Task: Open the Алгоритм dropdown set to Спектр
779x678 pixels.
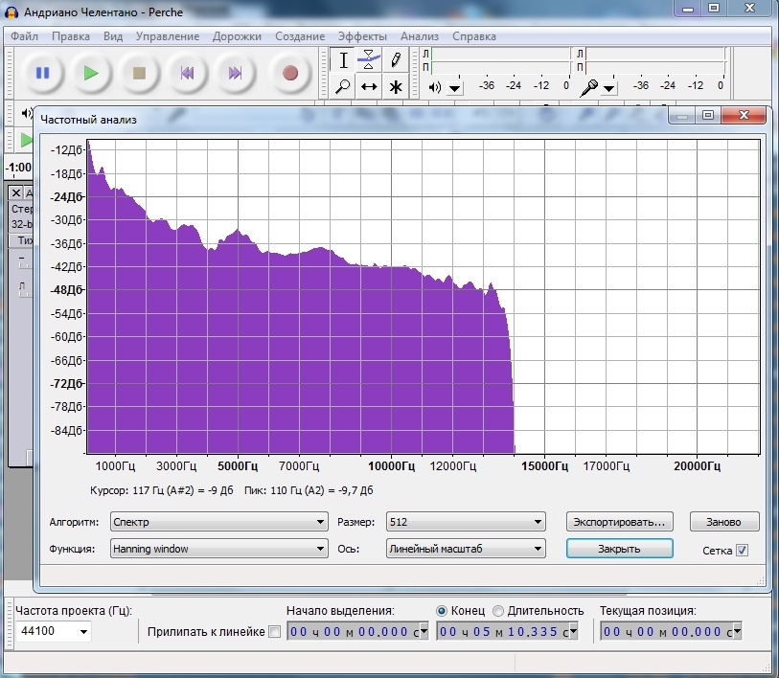Action: [x=218, y=522]
